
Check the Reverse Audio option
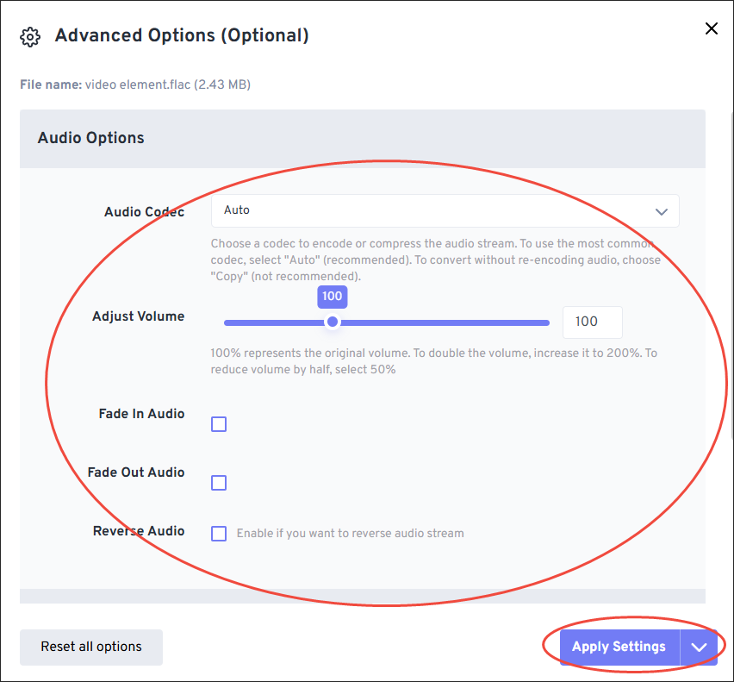pos(218,533)
